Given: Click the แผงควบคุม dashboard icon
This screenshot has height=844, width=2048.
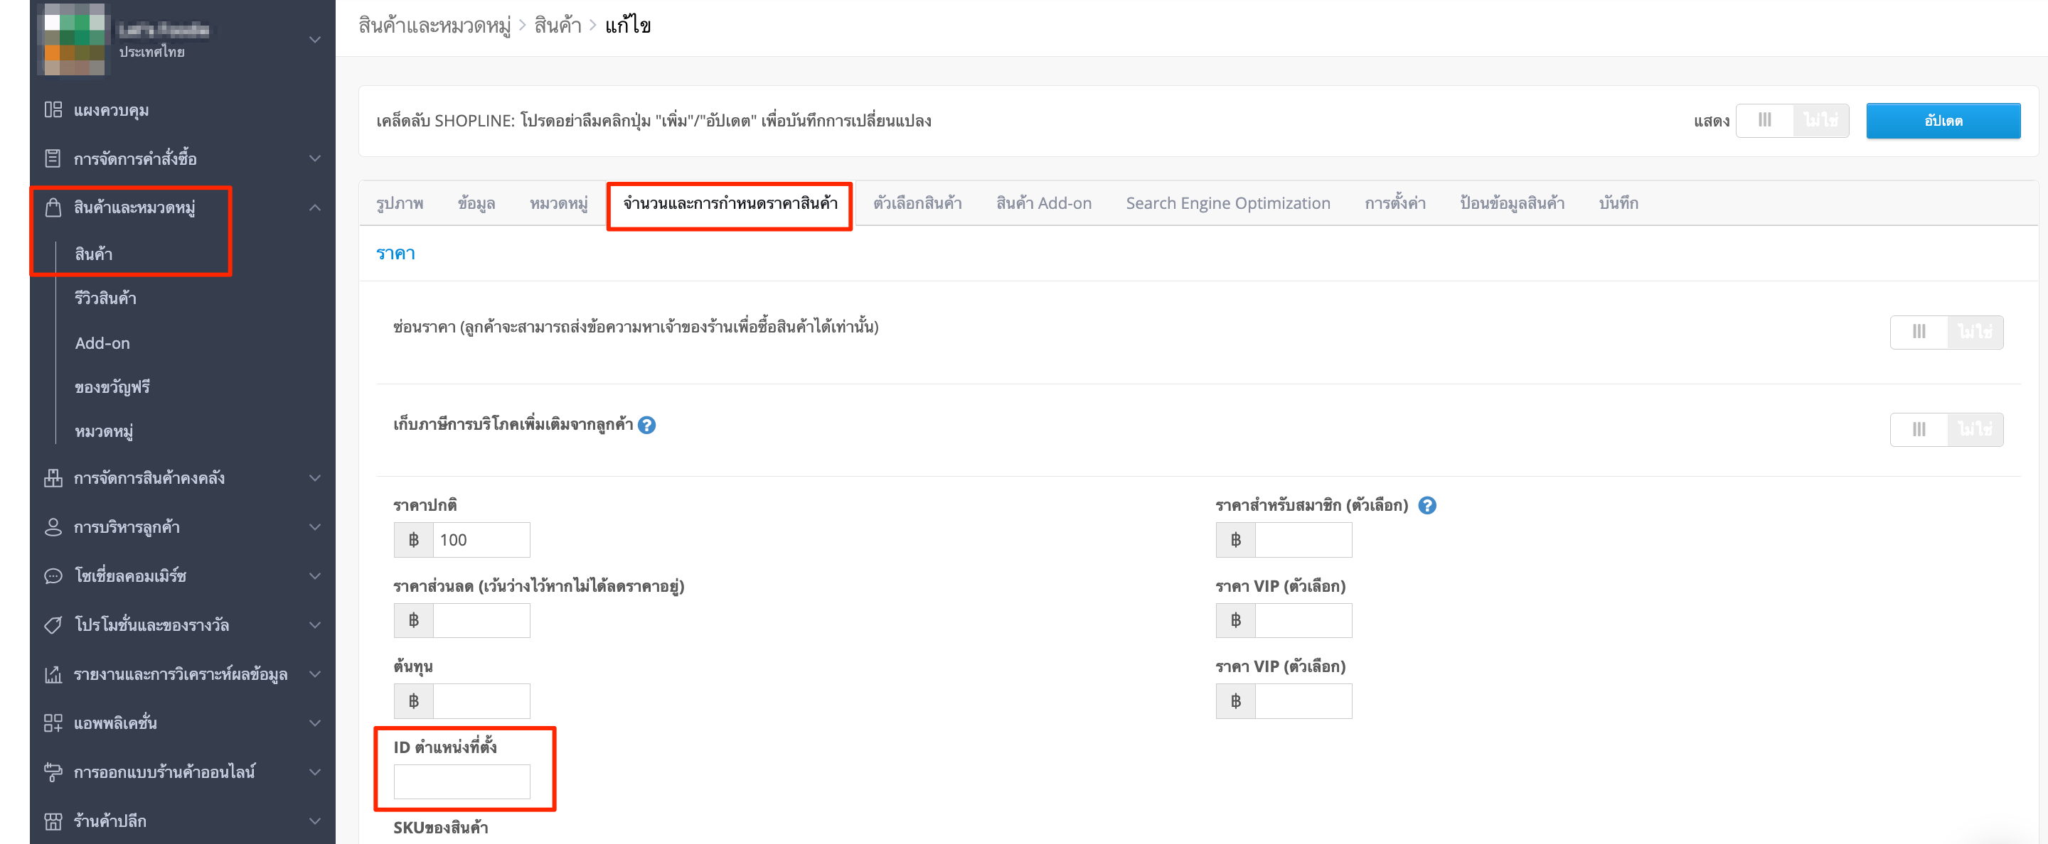Looking at the screenshot, I should [x=53, y=109].
